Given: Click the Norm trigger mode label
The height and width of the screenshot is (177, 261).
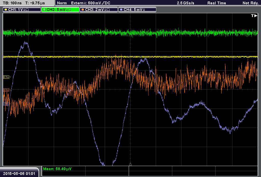Looking at the screenshot, I should pos(62,3).
